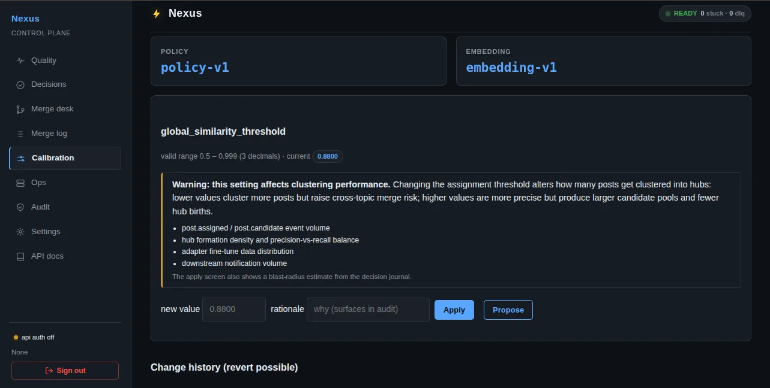This screenshot has width=770, height=388.
Task: Go to the Audit page
Action: [x=65, y=207]
